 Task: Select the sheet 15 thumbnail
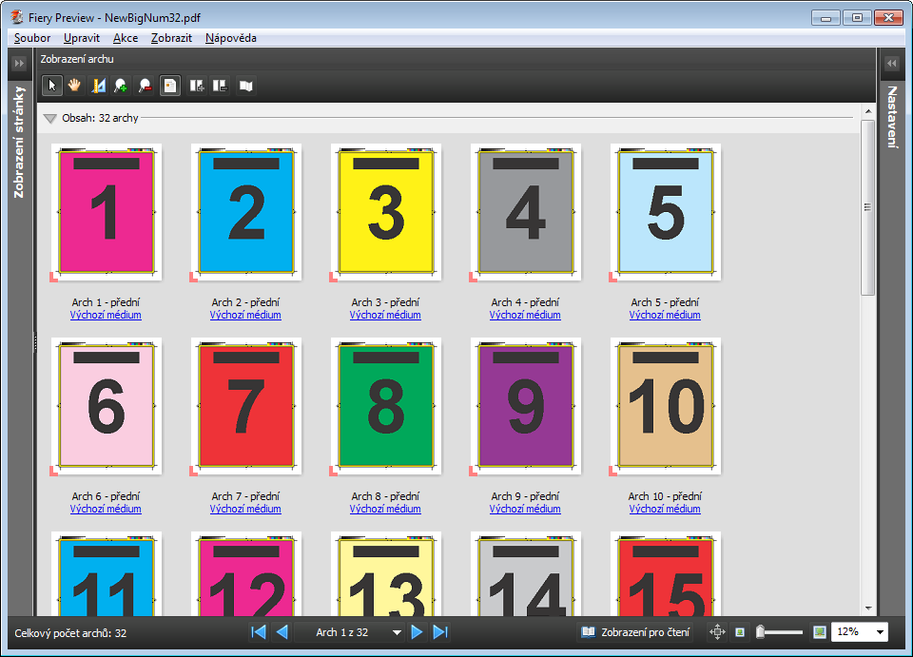click(666, 573)
